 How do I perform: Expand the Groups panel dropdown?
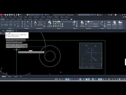(103, 28)
